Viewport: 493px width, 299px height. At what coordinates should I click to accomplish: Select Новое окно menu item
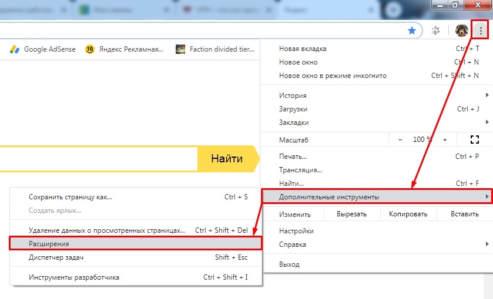[377, 62]
